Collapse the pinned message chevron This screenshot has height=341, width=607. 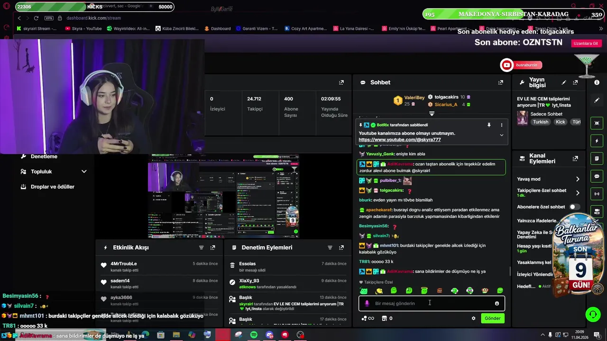[x=501, y=135]
